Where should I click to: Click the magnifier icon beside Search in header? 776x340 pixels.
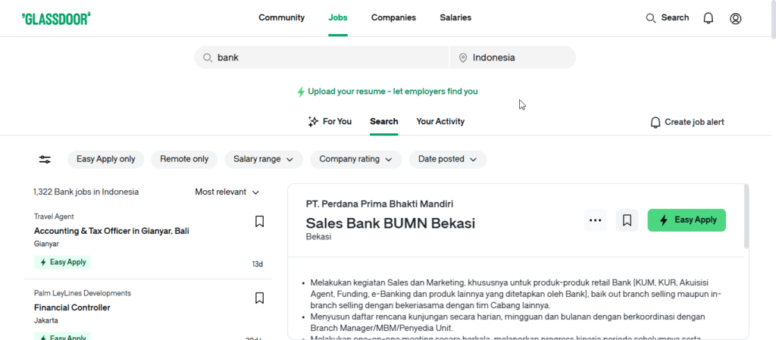tap(651, 18)
